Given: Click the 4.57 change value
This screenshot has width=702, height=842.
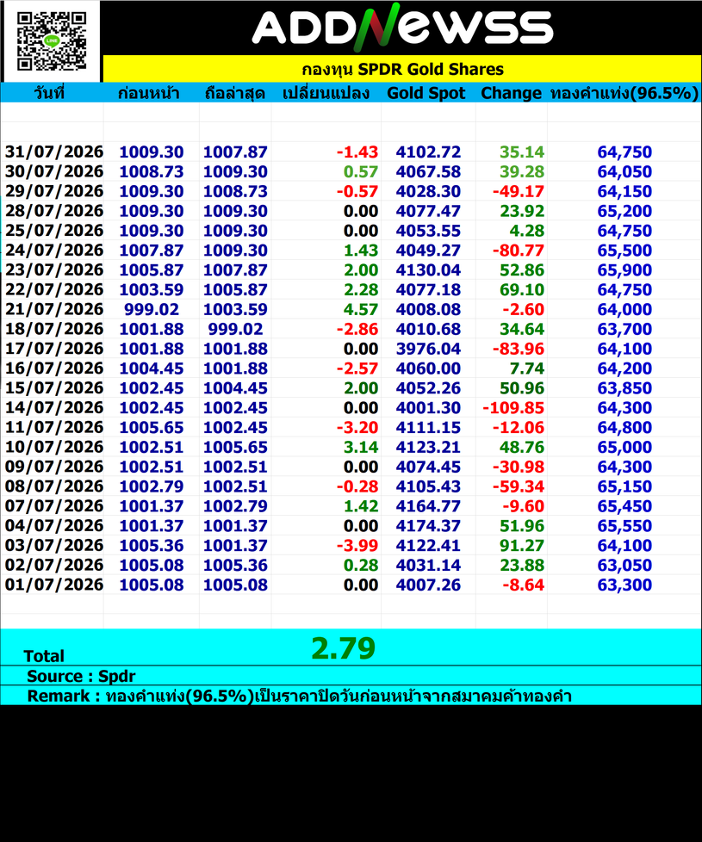Looking at the screenshot, I should 361,309.
